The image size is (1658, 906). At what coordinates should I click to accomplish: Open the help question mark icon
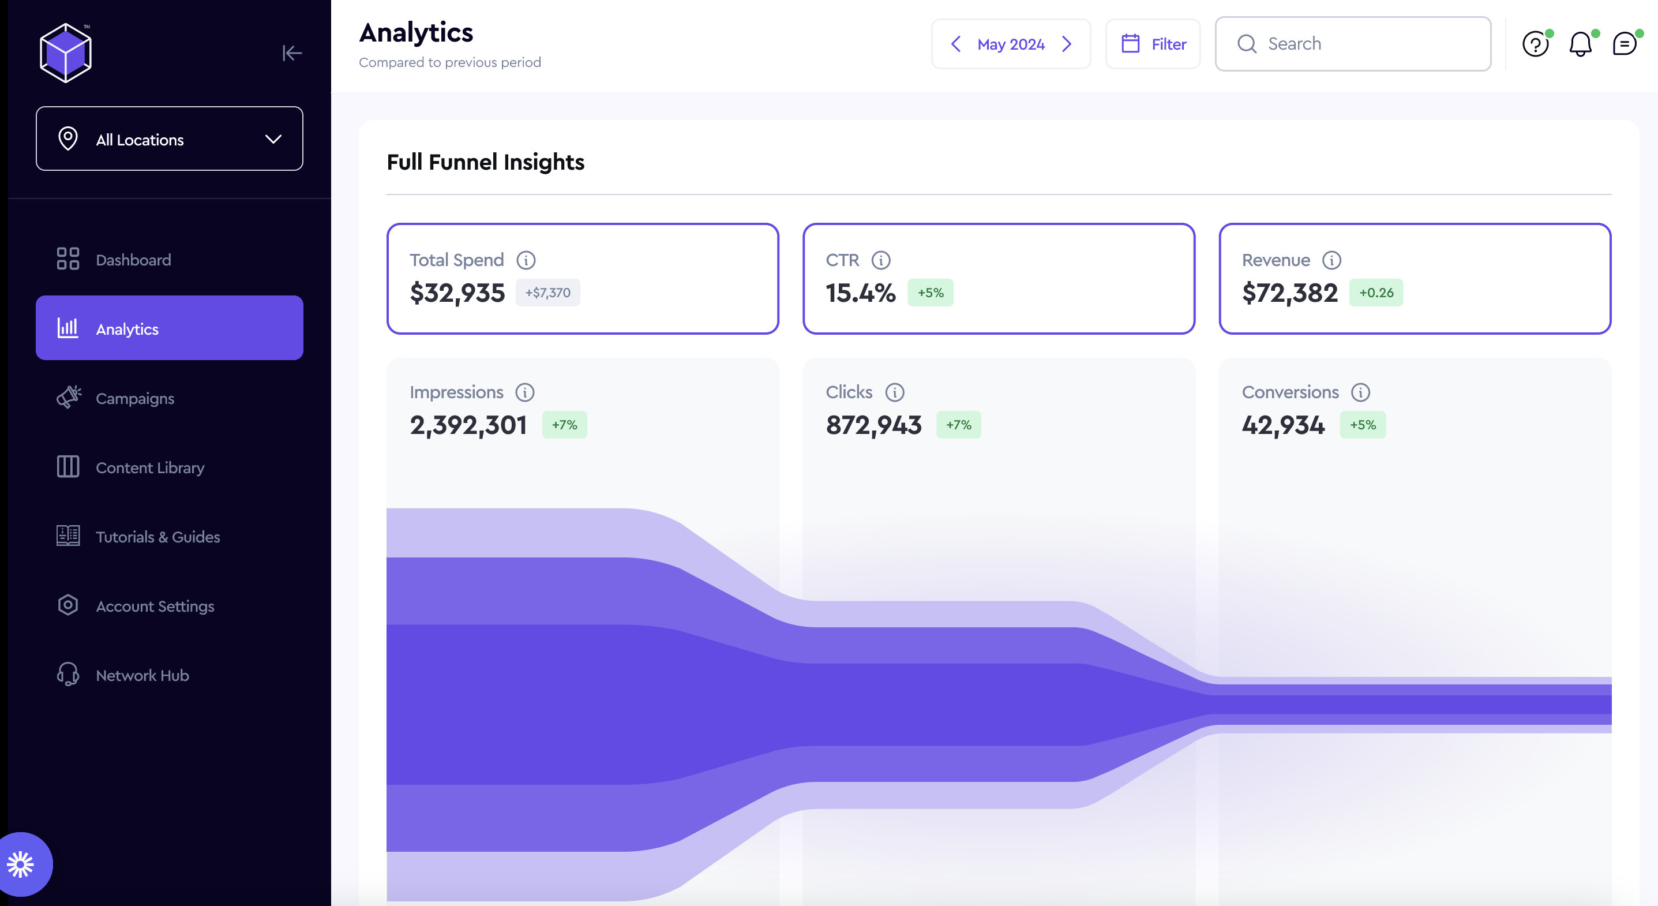1535,44
